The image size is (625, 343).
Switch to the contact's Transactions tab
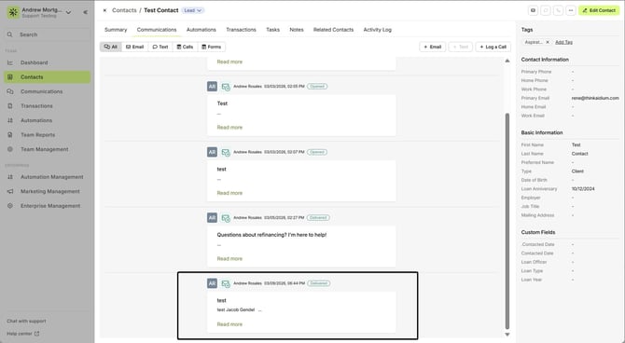pyautogui.click(x=242, y=30)
